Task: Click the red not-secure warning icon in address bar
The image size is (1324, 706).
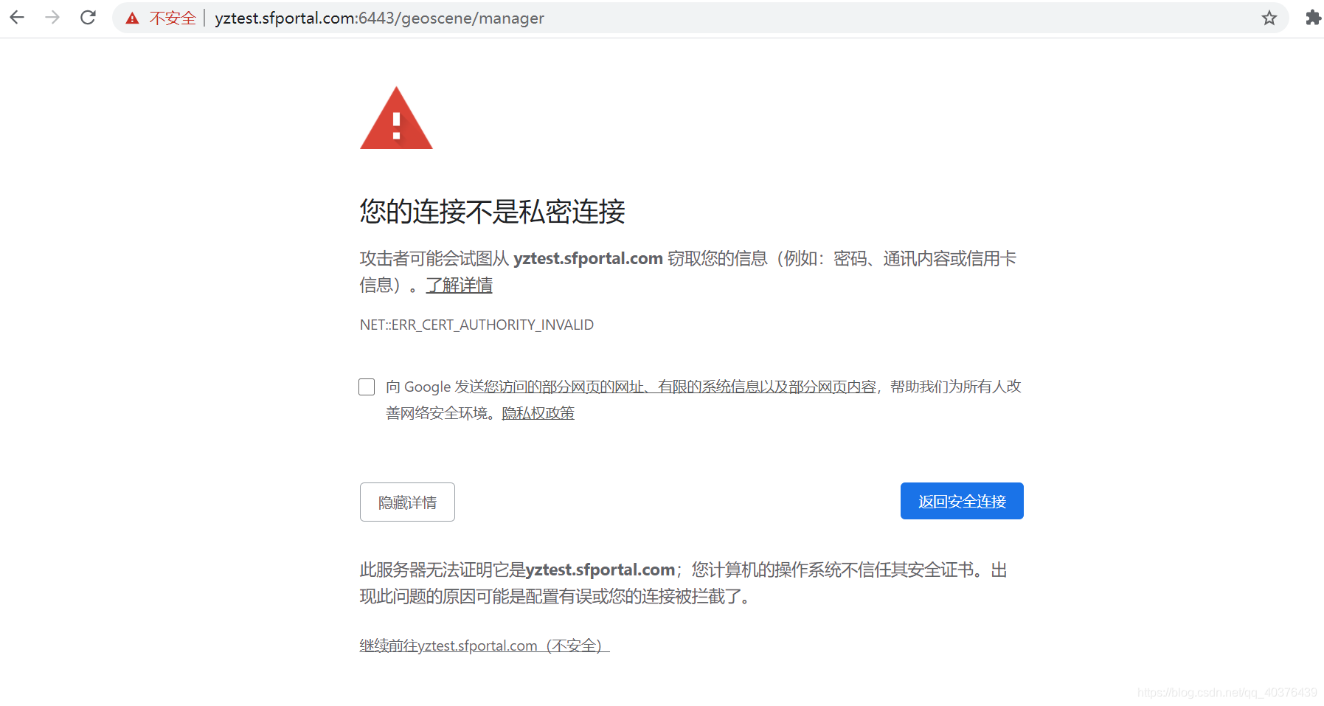Action: point(133,18)
